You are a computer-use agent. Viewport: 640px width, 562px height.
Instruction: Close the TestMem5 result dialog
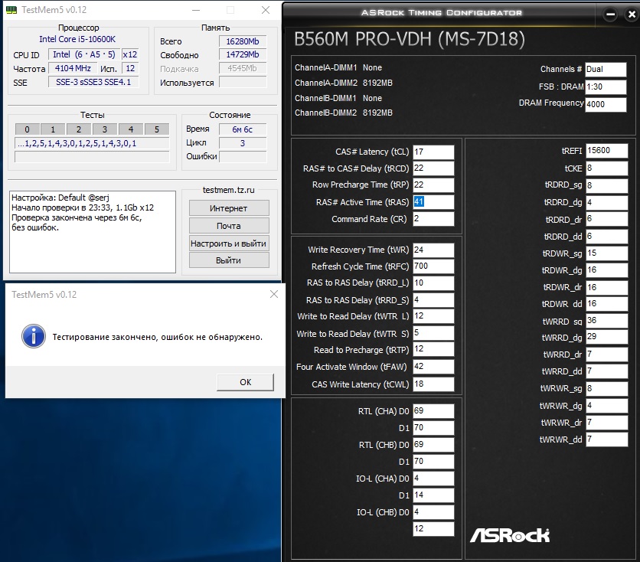pos(274,294)
